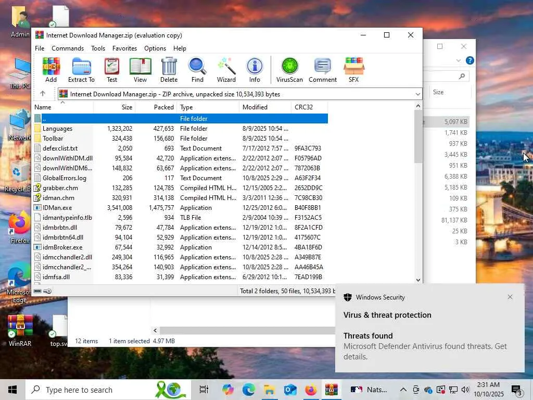This screenshot has width=533, height=400.
Task: Select the idmfsa.dll file
Action: [56, 277]
